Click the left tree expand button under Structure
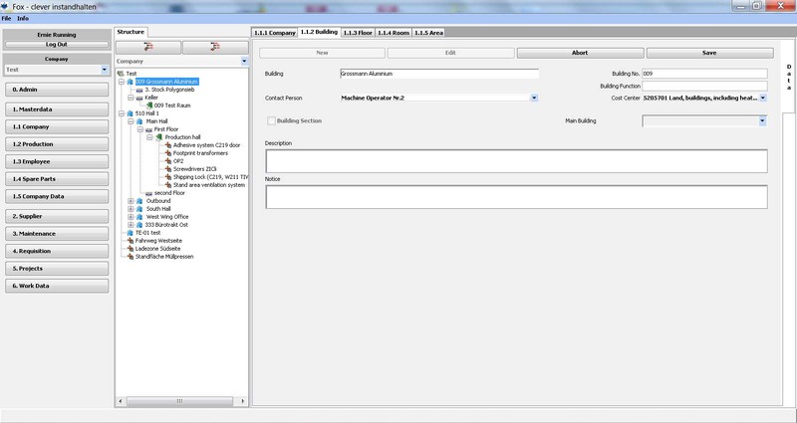The width and height of the screenshot is (797, 423). coord(146,46)
